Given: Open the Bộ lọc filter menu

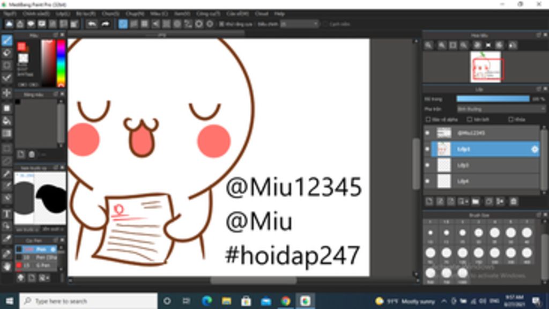Looking at the screenshot, I should [86, 13].
